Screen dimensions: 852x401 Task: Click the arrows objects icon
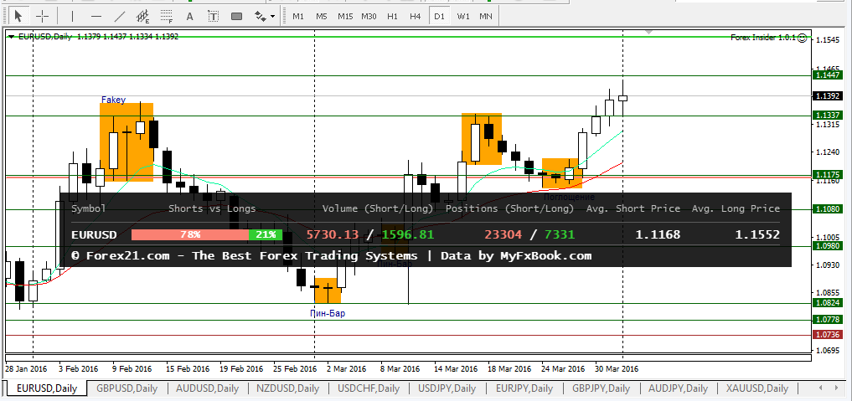[261, 16]
